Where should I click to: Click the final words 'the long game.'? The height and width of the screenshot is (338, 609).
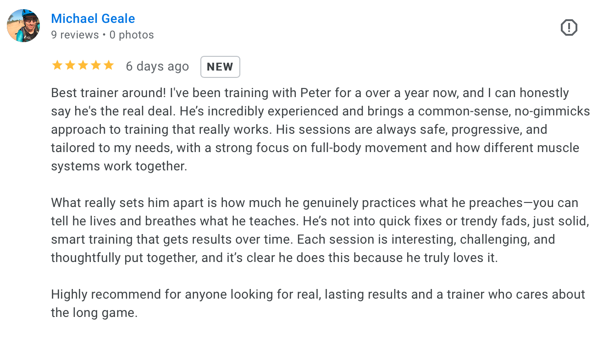point(94,313)
